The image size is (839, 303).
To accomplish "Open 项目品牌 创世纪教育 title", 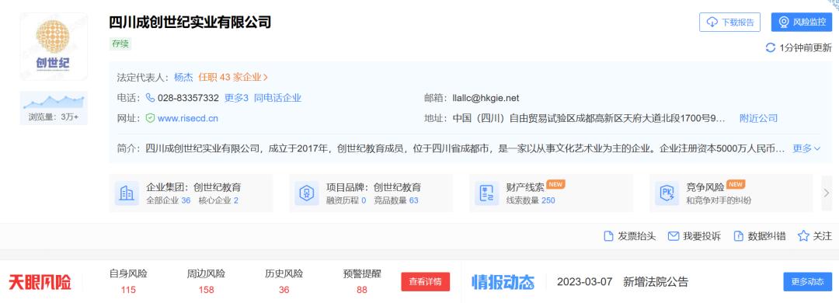I will pyautogui.click(x=374, y=187).
